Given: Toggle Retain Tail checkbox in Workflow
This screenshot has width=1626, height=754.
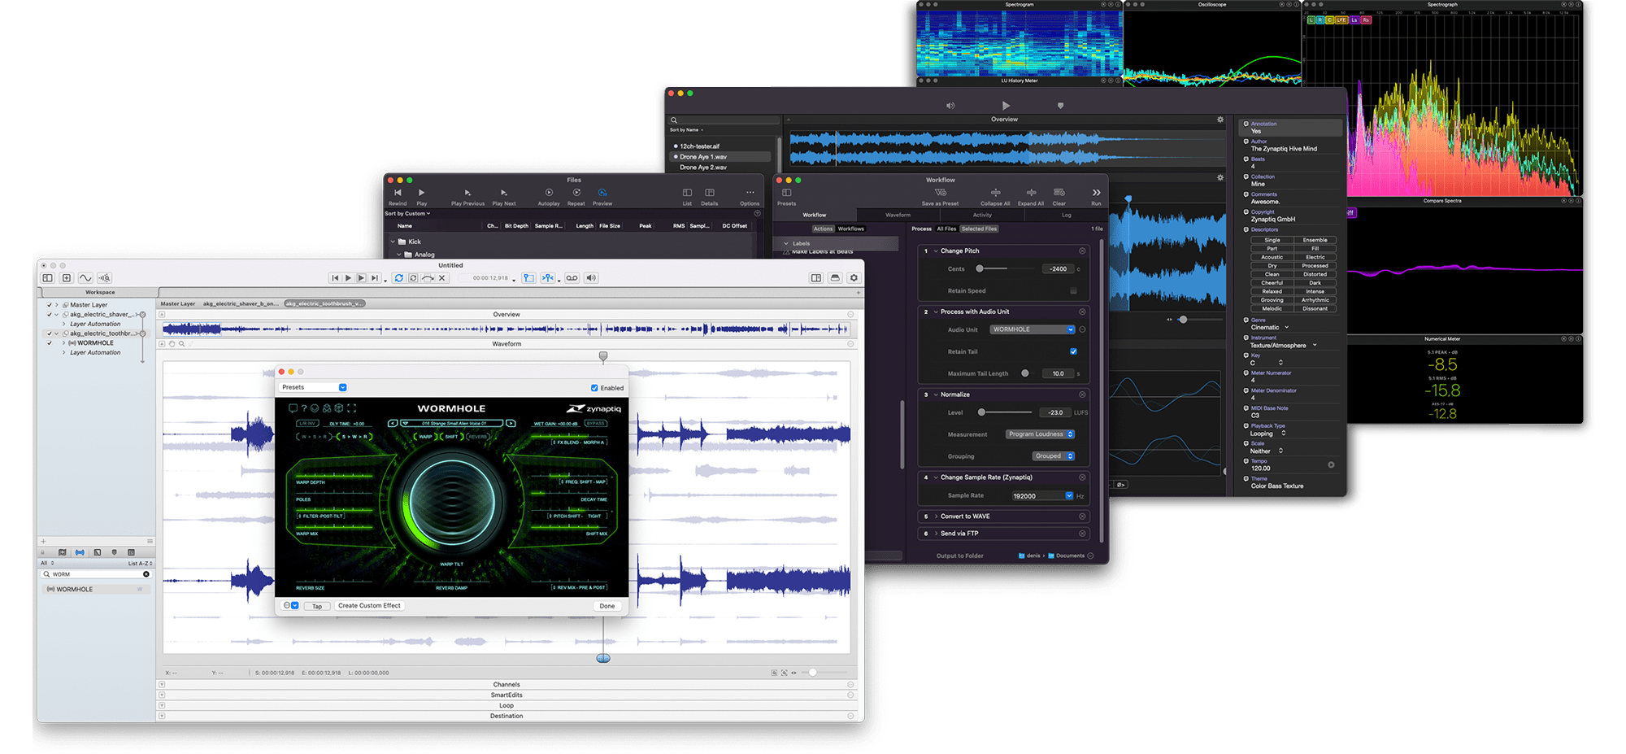Looking at the screenshot, I should [x=1073, y=351].
